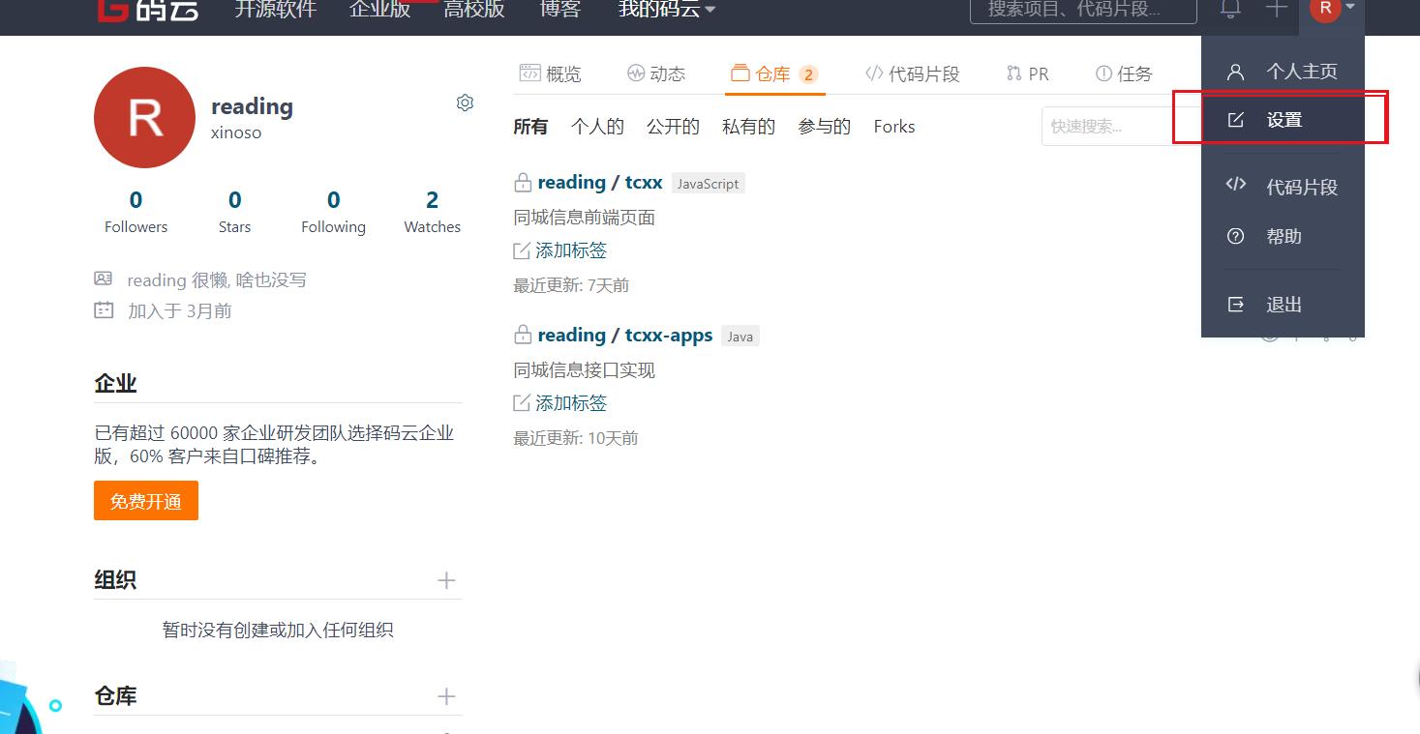Viewport: 1420px width, 734px height.
Task: Click the gear icon beside profile name
Action: (x=466, y=102)
